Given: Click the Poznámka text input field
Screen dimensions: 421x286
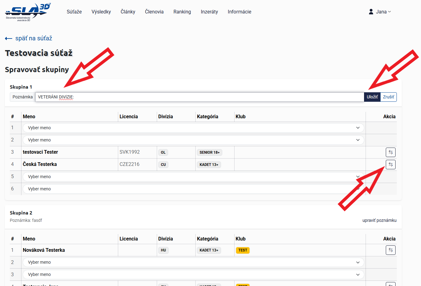Looking at the screenshot, I should click(x=199, y=97).
